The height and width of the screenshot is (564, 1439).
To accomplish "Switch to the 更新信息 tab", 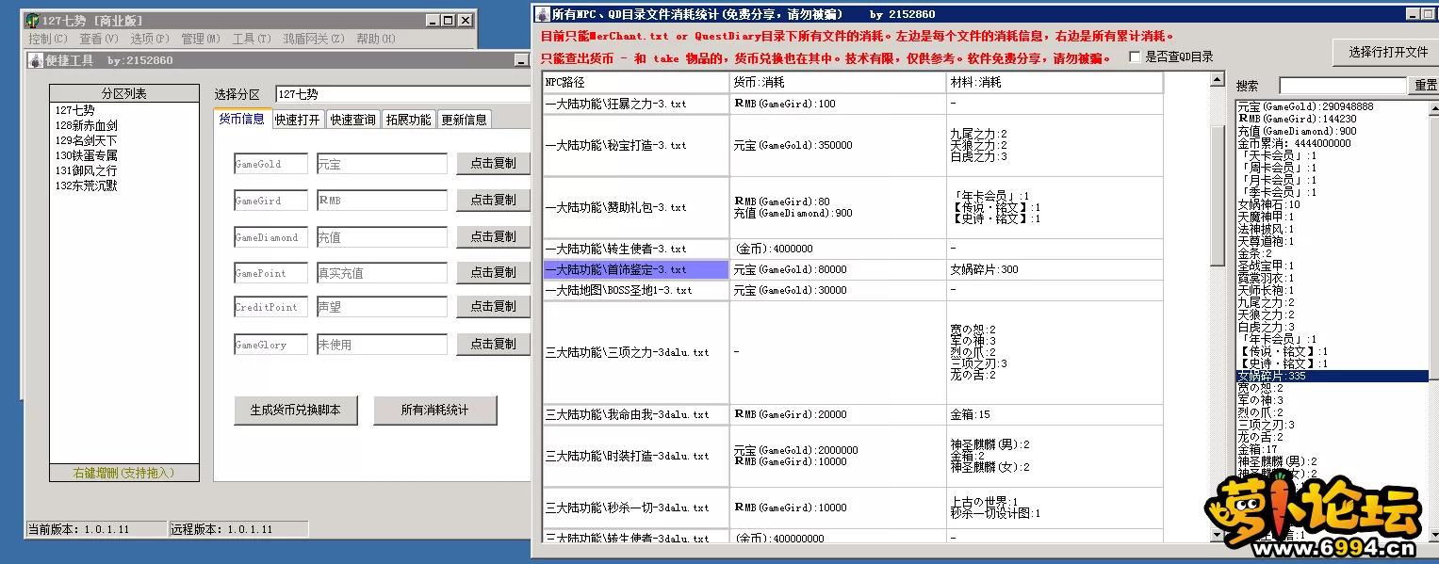I will tap(465, 120).
